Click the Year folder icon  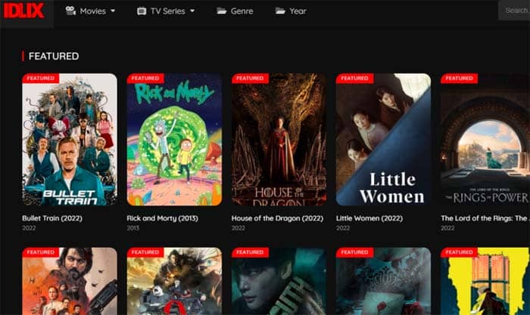[x=280, y=11]
